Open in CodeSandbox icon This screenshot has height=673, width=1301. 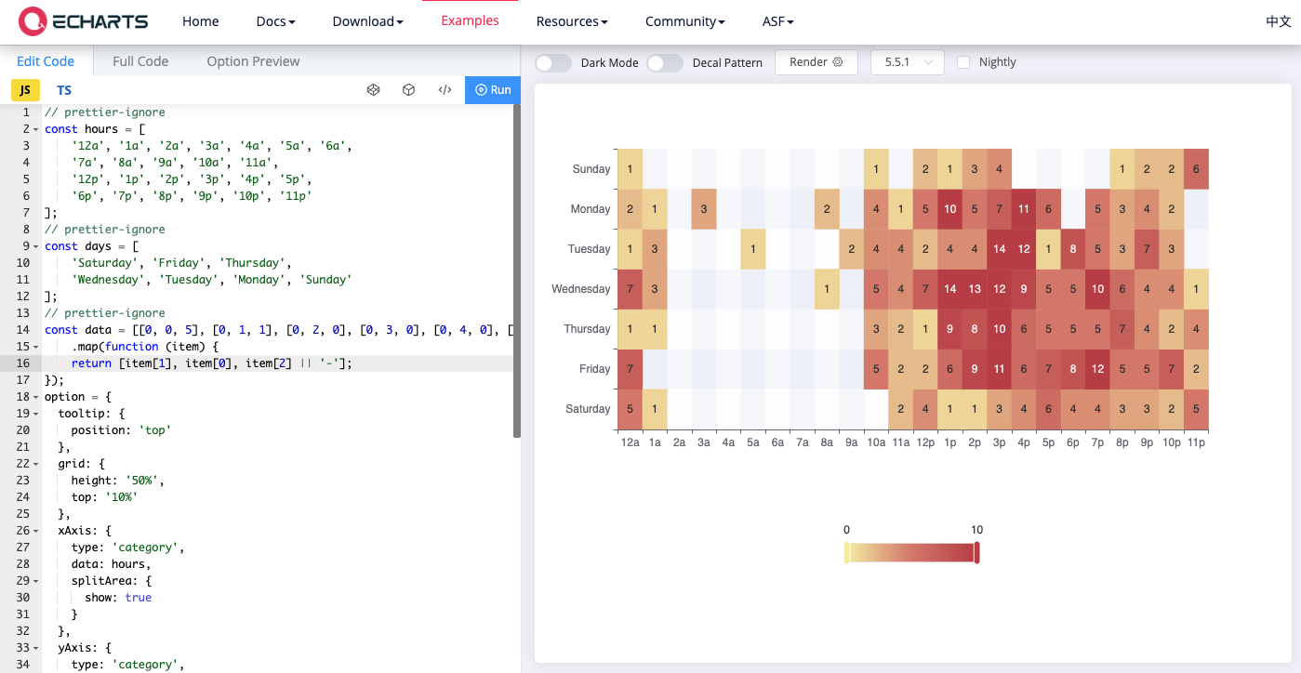click(374, 90)
